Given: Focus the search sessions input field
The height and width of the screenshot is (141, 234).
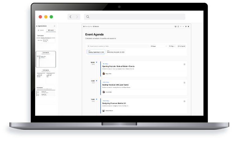Looking at the screenshot, I should pyautogui.click(x=118, y=46).
